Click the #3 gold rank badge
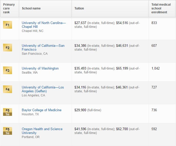This screenshot has width=176, height=146. click(x=7, y=70)
